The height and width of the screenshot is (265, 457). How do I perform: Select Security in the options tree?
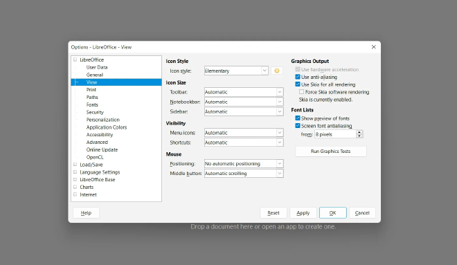coord(95,112)
